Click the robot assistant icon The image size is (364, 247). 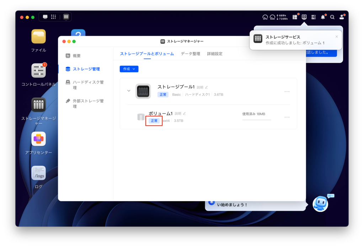click(x=320, y=204)
